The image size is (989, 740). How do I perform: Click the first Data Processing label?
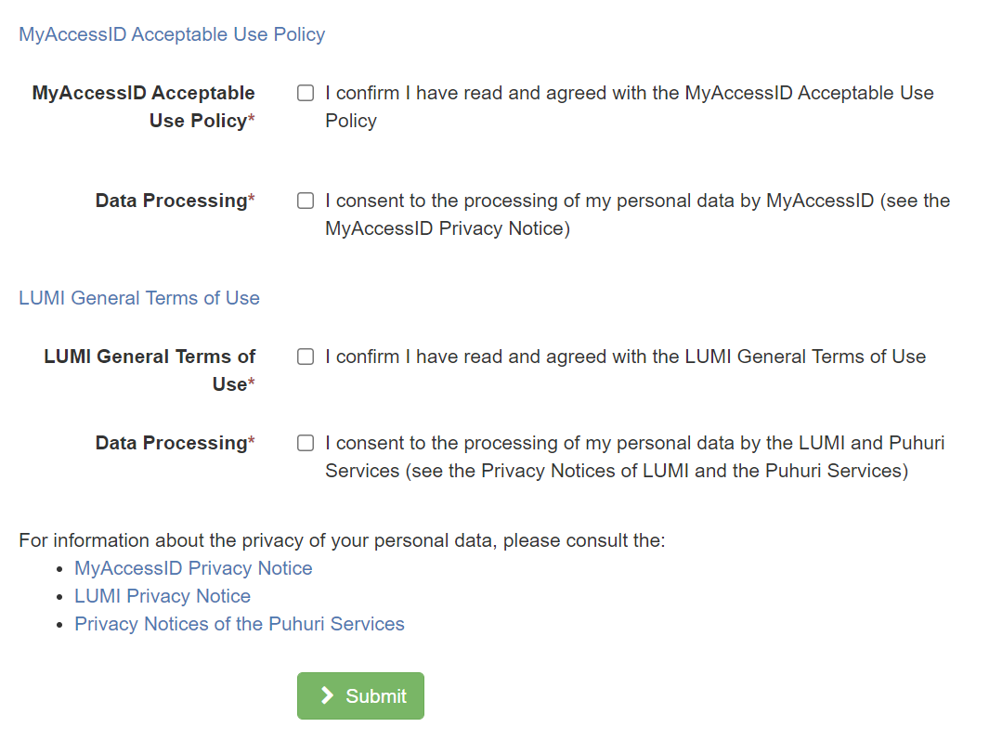tap(175, 200)
